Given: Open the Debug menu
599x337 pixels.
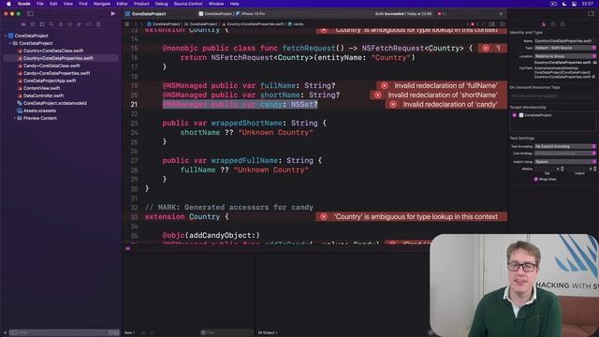Looking at the screenshot, I should pyautogui.click(x=161, y=4).
